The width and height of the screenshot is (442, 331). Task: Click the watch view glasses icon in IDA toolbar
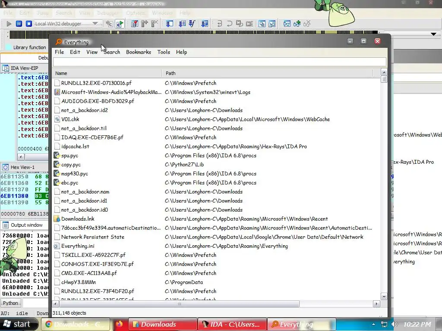287,24
